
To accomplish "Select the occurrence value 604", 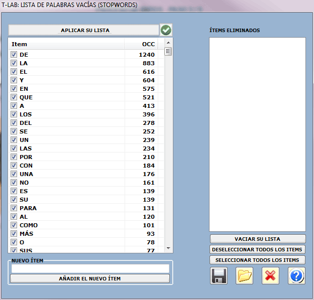I will pyautogui.click(x=149, y=80).
